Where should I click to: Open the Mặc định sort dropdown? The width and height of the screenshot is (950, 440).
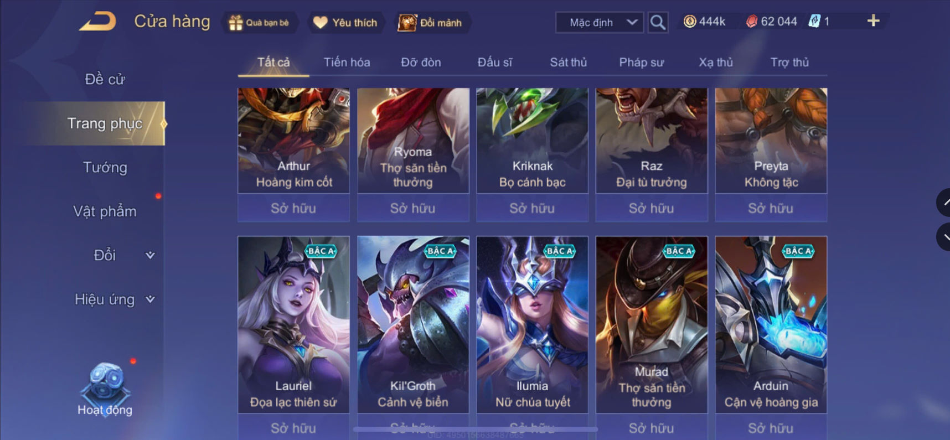[x=599, y=23]
